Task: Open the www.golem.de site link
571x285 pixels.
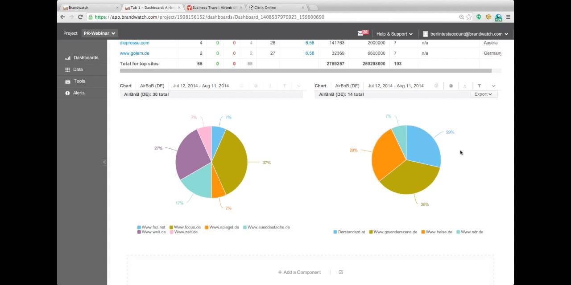Action: coord(135,53)
